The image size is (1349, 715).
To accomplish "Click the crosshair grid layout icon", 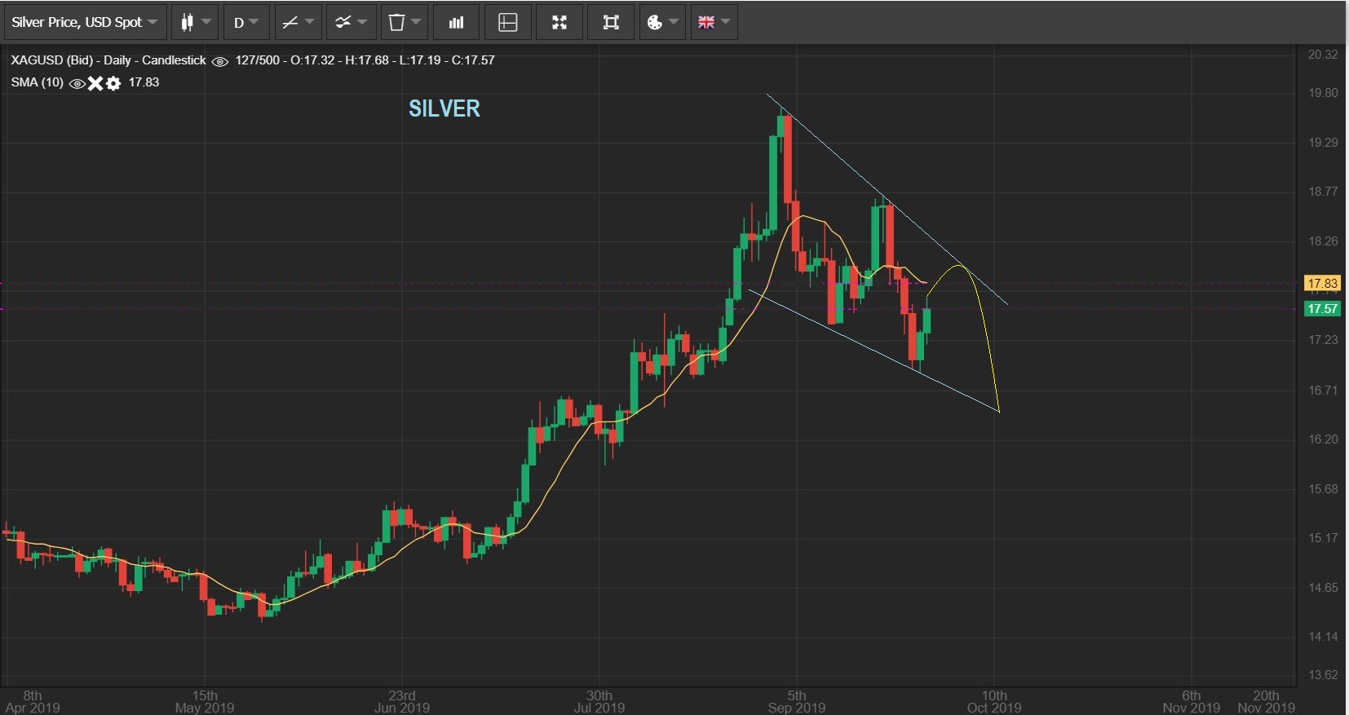I will coord(507,22).
